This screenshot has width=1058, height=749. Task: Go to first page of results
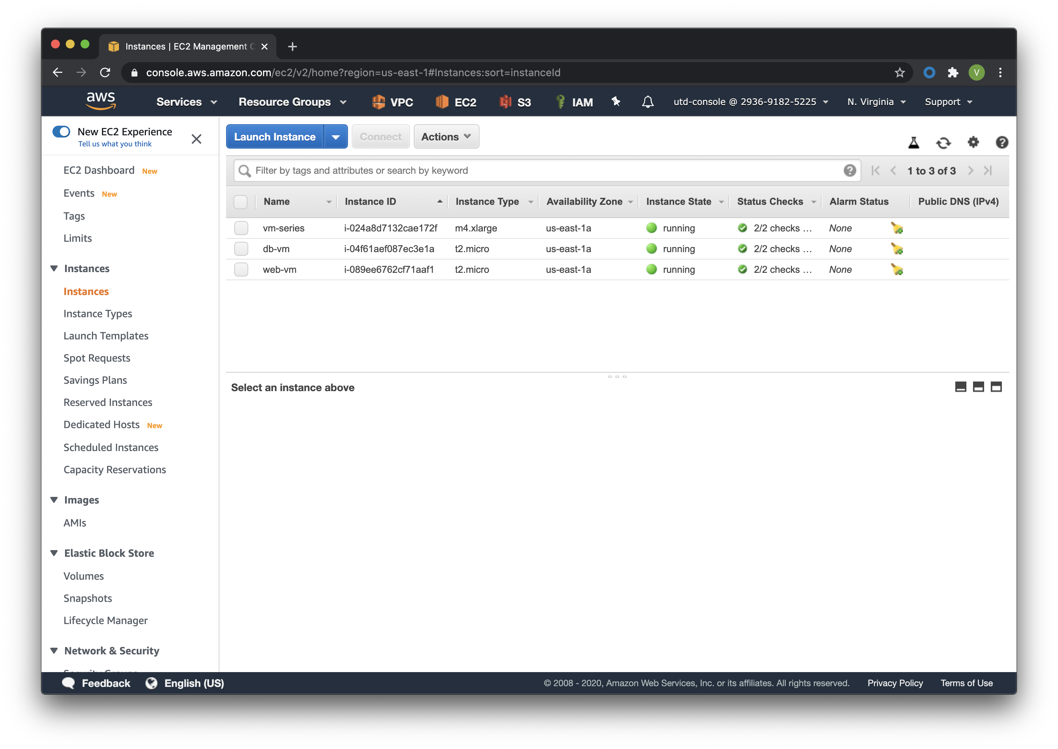(x=876, y=170)
